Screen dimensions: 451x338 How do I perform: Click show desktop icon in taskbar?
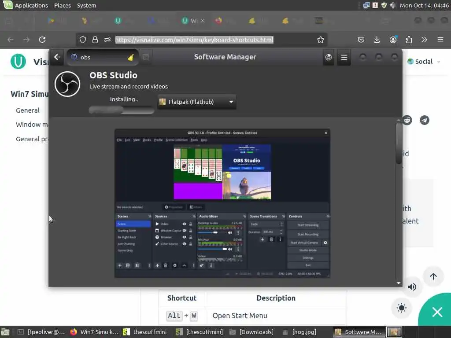(x=5, y=332)
